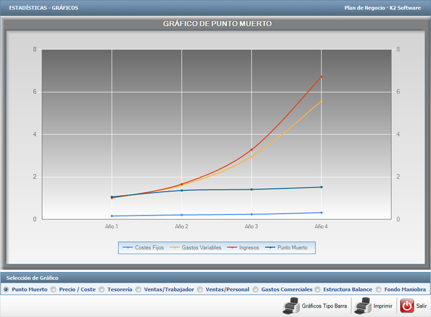Select the Punto Muerto radio button
The height and width of the screenshot is (317, 431).
[x=6, y=290]
